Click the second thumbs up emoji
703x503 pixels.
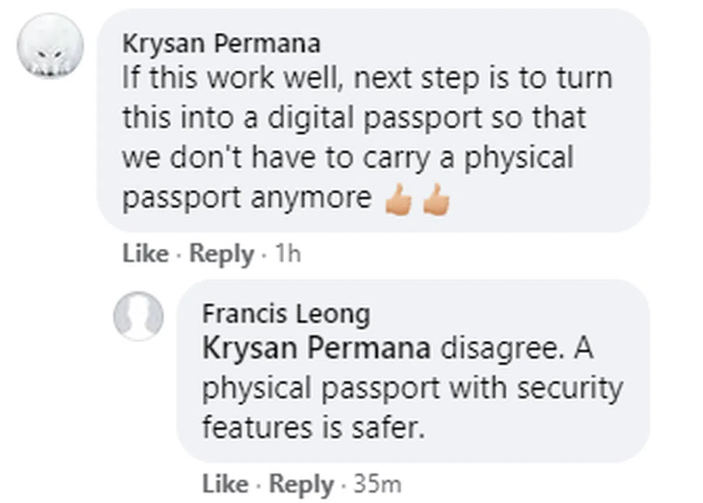[x=436, y=201]
